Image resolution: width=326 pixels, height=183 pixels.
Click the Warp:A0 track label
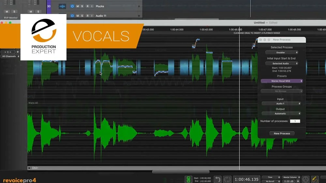tap(33, 103)
